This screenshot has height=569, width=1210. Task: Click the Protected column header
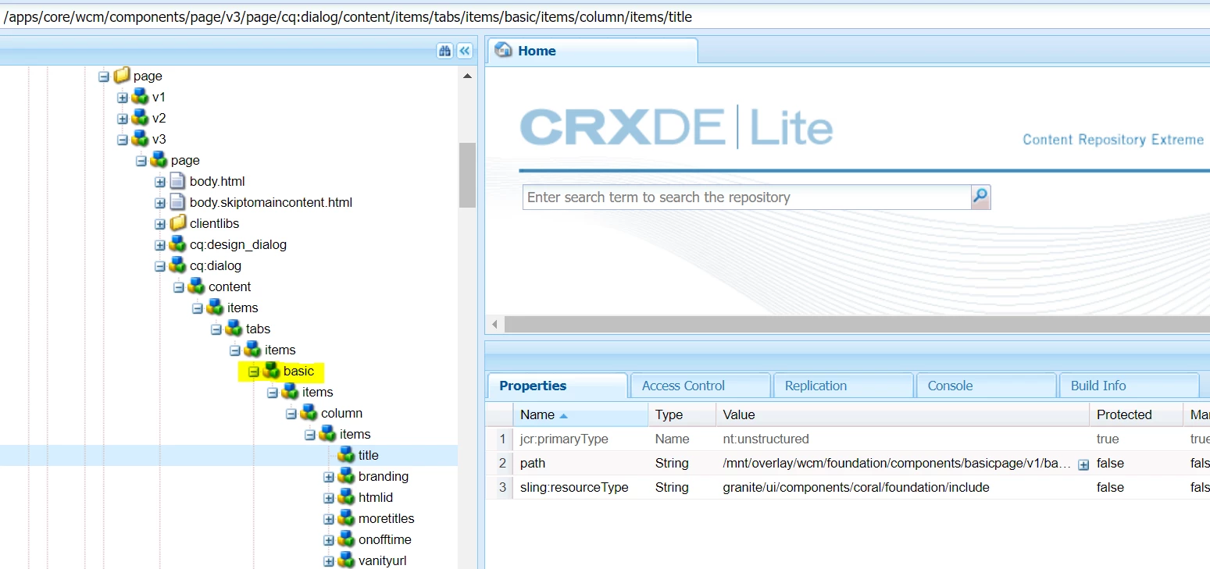[1137, 414]
